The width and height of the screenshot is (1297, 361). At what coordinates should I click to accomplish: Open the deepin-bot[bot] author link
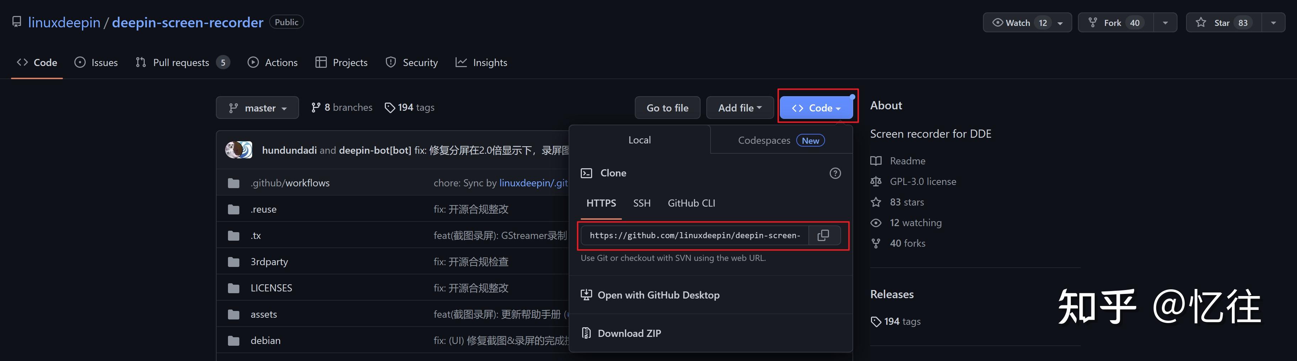(375, 151)
